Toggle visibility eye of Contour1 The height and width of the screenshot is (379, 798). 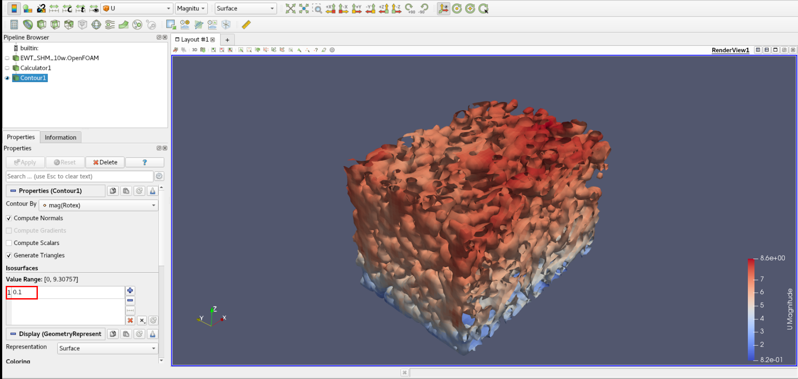tap(7, 78)
